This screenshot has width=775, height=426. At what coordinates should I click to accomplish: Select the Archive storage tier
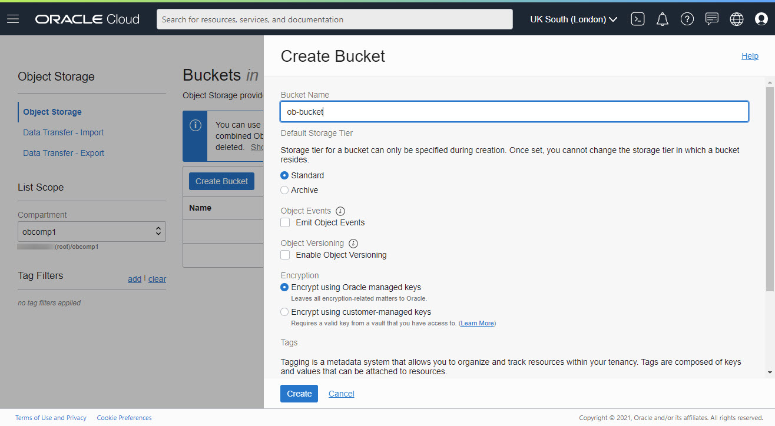[x=285, y=190]
